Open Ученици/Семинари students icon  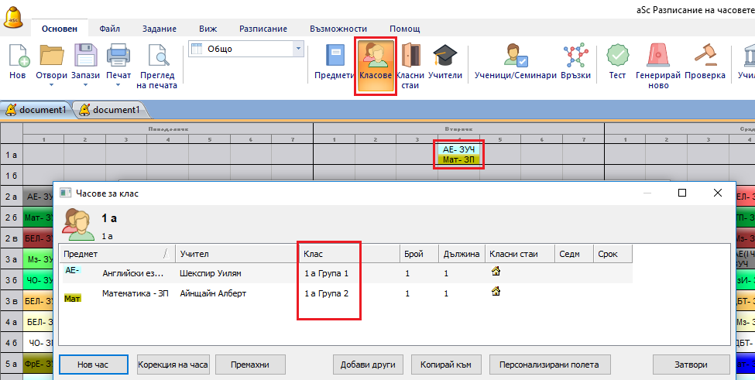(x=515, y=57)
